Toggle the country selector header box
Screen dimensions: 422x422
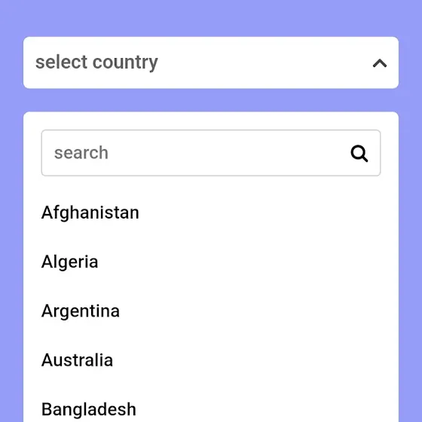pyautogui.click(x=211, y=63)
